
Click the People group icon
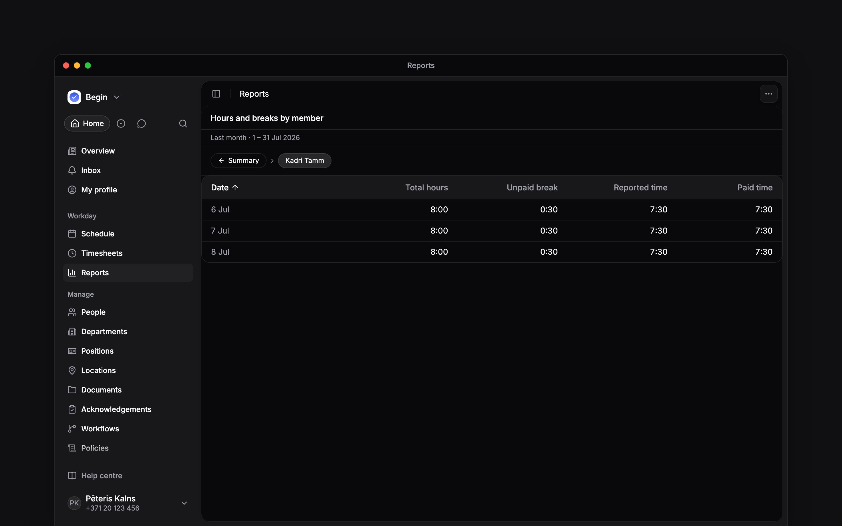(72, 312)
